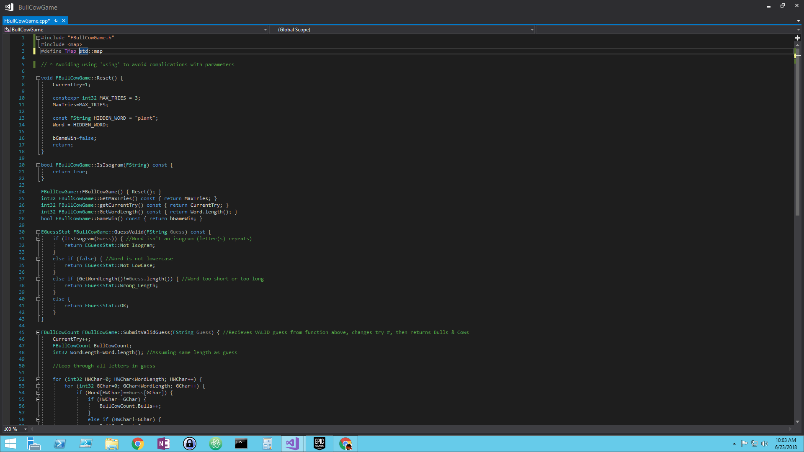
Task: Collapse the GChar for loop at line 53
Action: 38,386
